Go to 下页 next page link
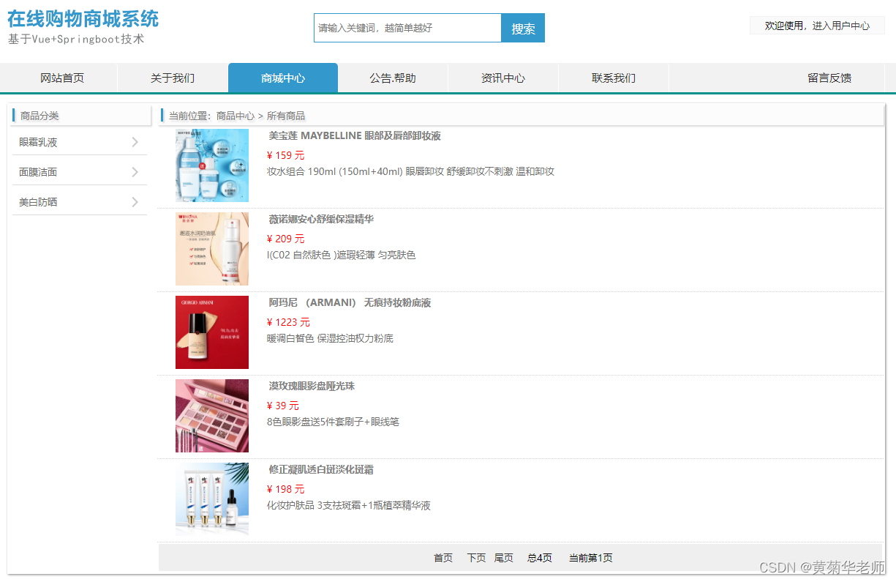Viewport: 896px width, 582px height. [x=476, y=558]
